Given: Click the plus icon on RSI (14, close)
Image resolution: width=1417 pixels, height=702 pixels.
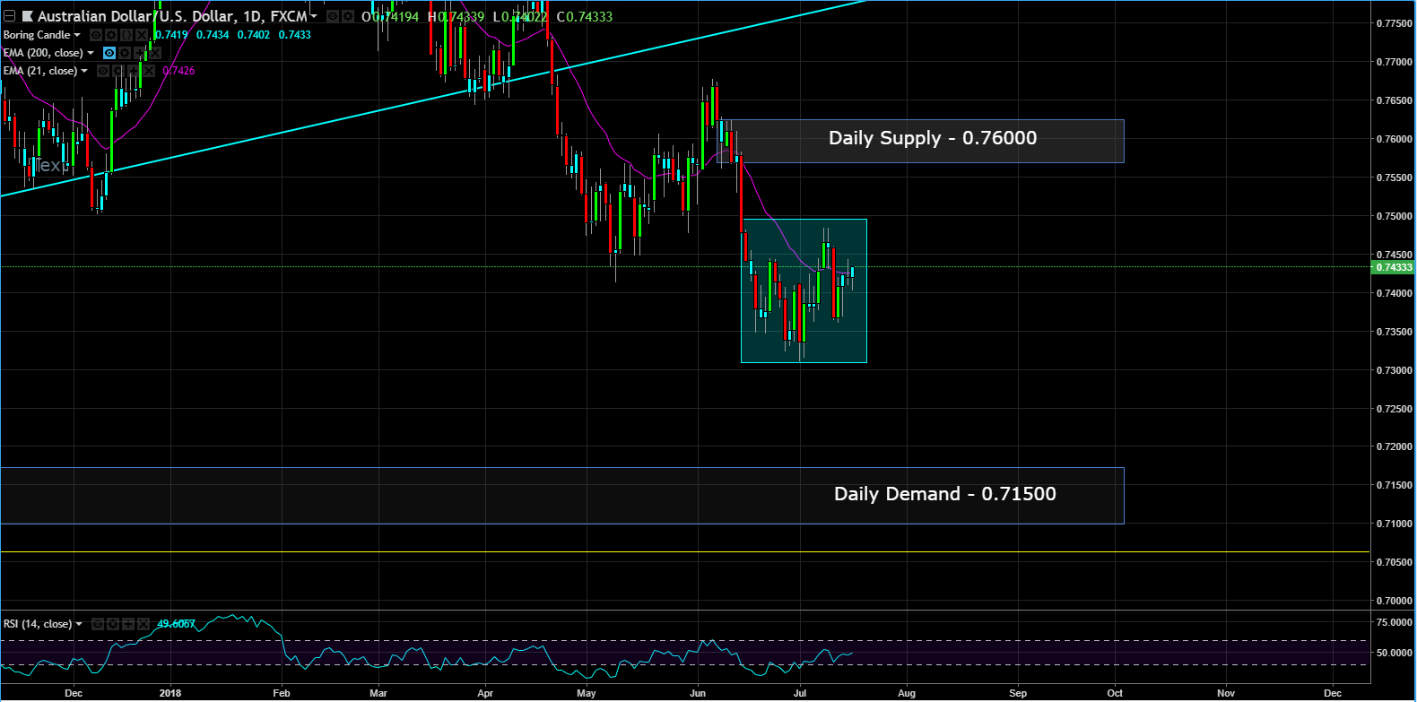Looking at the screenshot, I should tap(128, 624).
